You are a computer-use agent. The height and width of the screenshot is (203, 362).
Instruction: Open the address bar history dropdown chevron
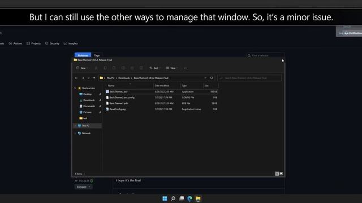pyautogui.click(x=205, y=78)
